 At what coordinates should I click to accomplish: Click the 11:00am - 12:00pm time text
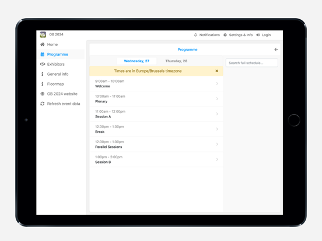pyautogui.click(x=110, y=112)
